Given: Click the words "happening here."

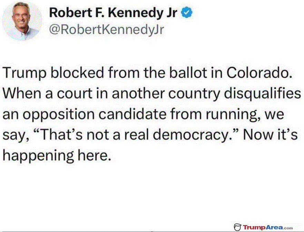Looking at the screenshot, I should (57, 156).
